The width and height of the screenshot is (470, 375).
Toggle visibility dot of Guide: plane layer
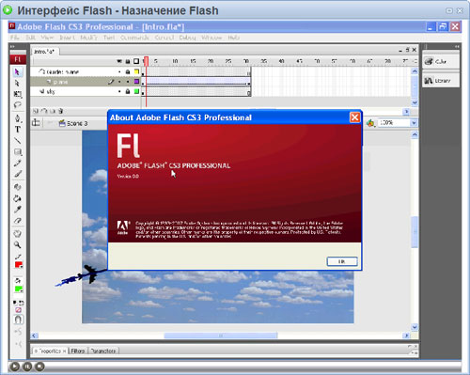pyautogui.click(x=119, y=72)
